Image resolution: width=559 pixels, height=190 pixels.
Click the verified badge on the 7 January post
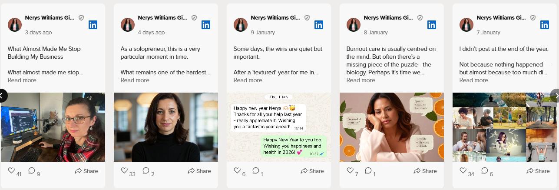point(533,18)
